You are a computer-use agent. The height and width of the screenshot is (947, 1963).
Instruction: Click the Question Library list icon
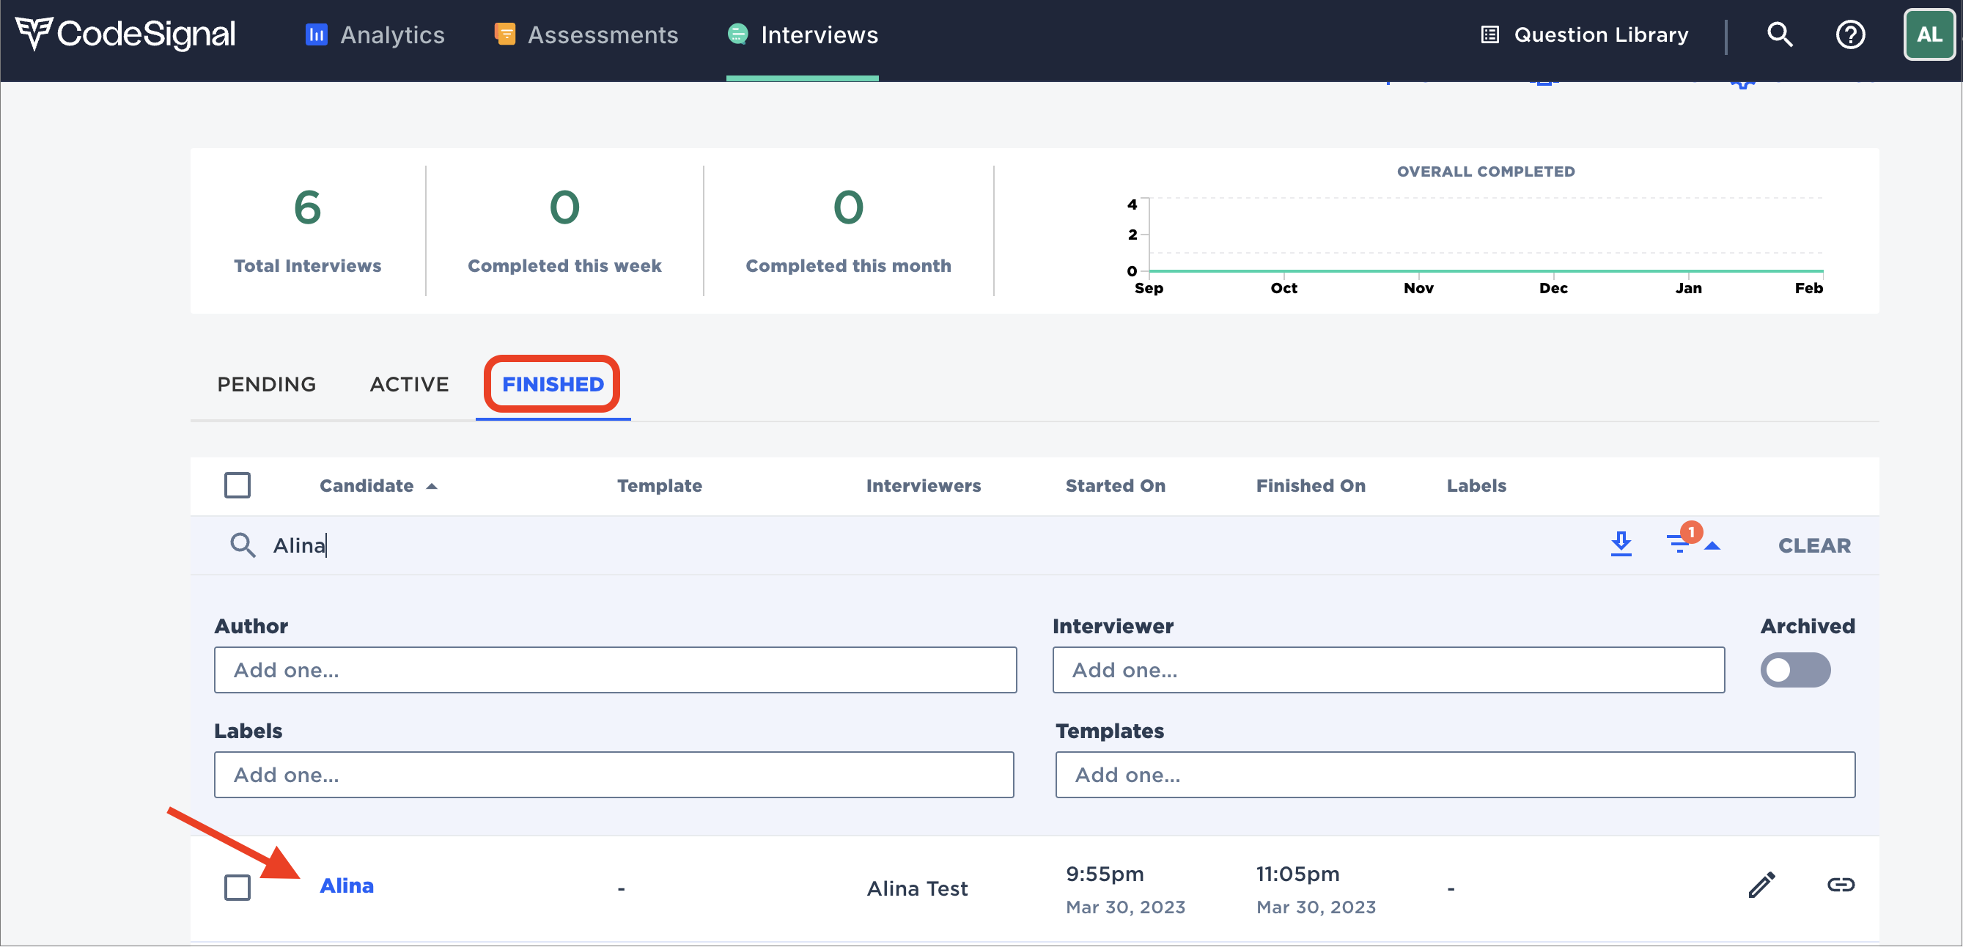tap(1489, 34)
